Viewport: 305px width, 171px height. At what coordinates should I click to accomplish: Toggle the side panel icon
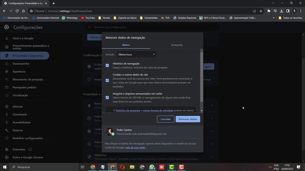288,11
